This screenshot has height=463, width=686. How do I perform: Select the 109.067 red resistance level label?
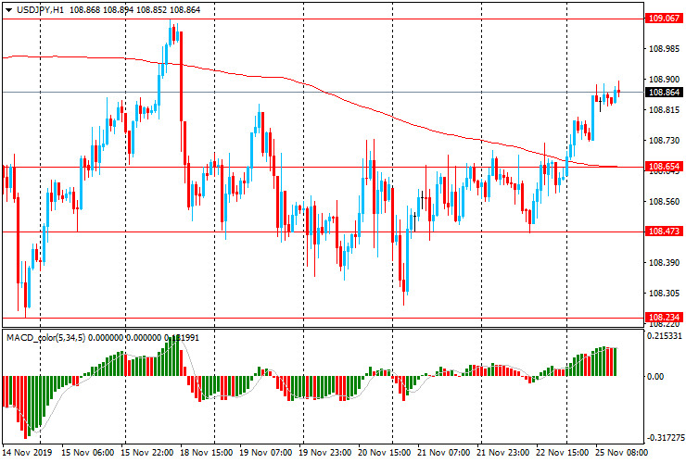click(x=664, y=19)
